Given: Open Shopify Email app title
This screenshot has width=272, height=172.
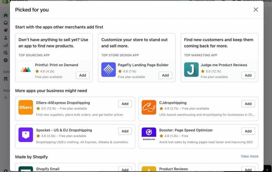Looking at the screenshot, I should point(48,169).
